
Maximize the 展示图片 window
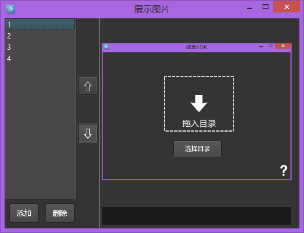[x=266, y=7]
